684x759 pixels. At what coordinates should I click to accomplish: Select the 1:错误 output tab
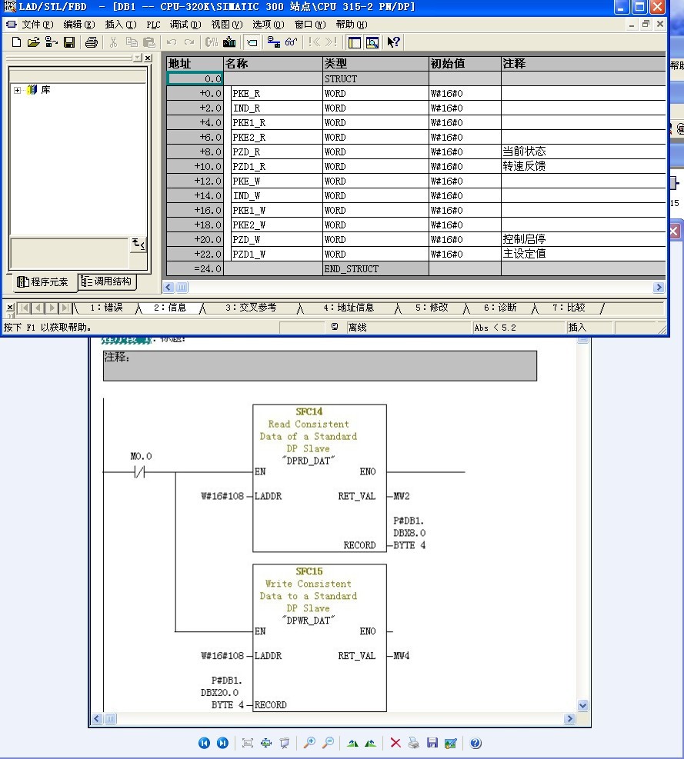(x=106, y=308)
